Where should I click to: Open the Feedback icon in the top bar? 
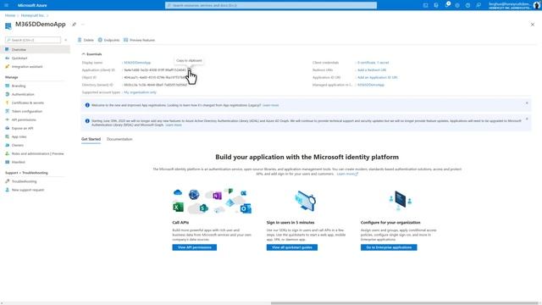pos(478,5)
